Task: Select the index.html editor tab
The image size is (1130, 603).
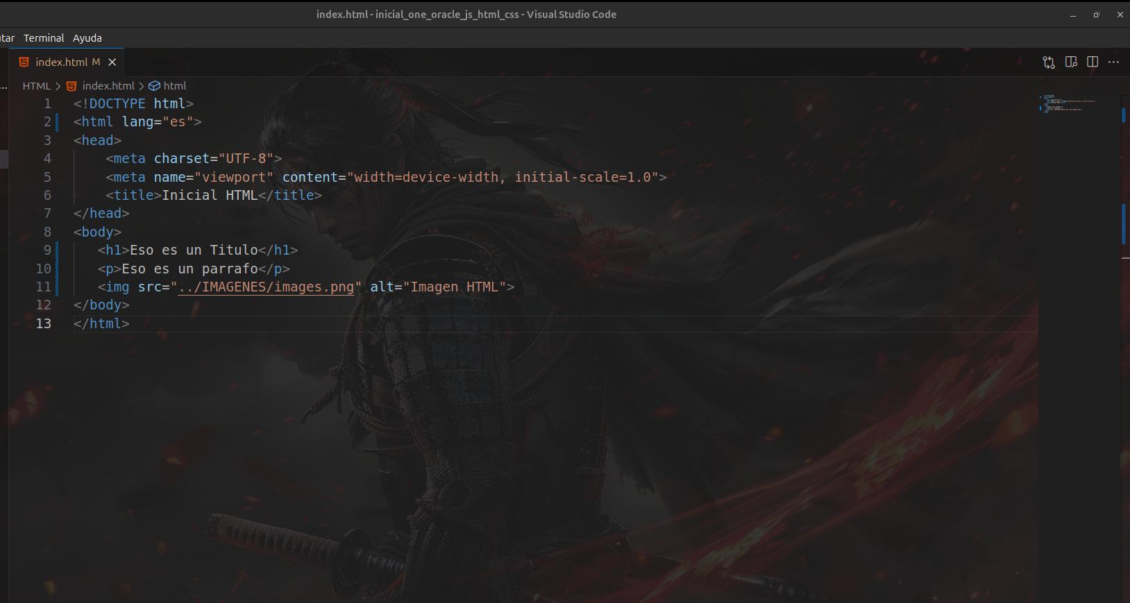Action: tap(67, 62)
